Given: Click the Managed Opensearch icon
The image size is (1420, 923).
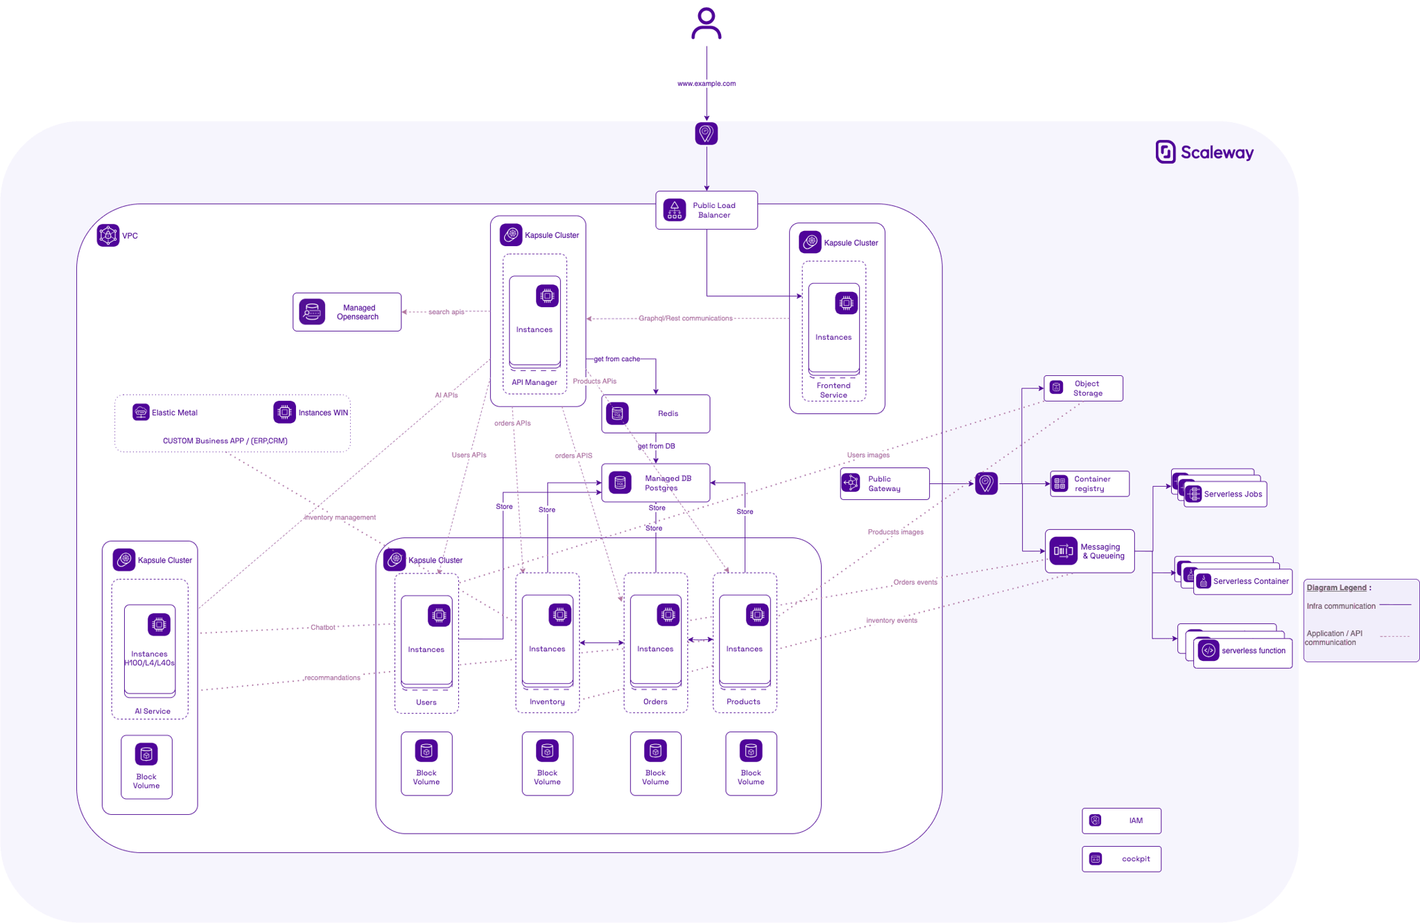Looking at the screenshot, I should [x=312, y=312].
